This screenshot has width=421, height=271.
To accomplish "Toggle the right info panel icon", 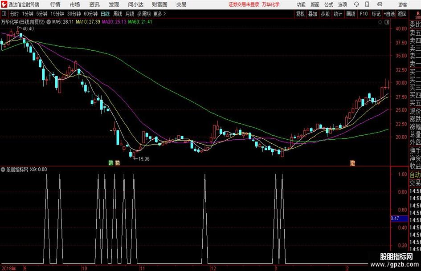I will tap(387, 22).
